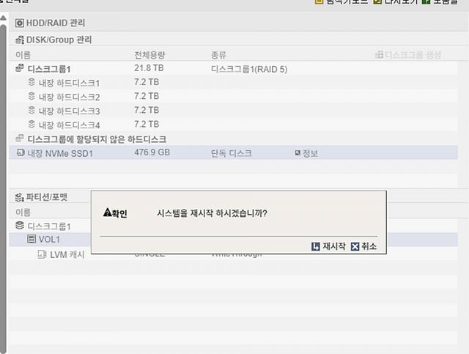The image size is (469, 354).
Task: Click the 정보 (Info) link for NVMe SSD1
Action: 306,153
